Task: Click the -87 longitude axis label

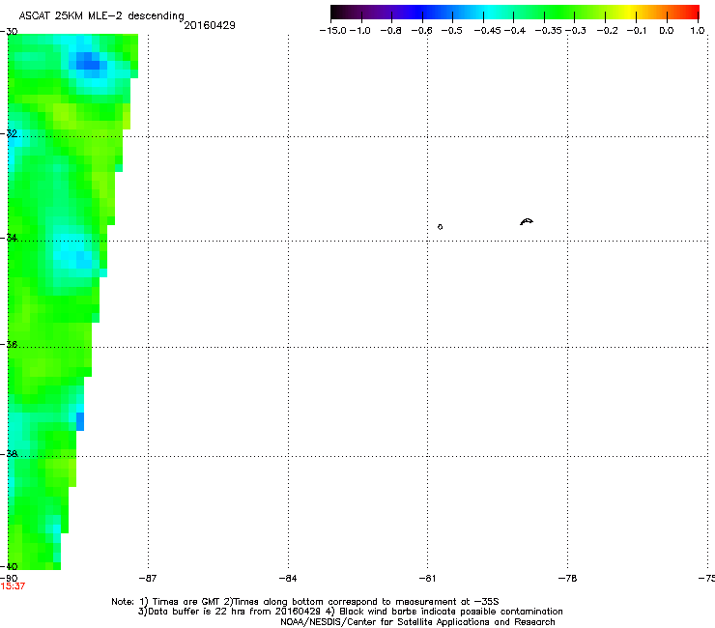Action: pos(148,579)
